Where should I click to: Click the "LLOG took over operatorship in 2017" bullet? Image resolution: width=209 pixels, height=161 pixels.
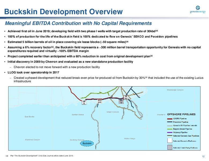(x=33, y=72)
